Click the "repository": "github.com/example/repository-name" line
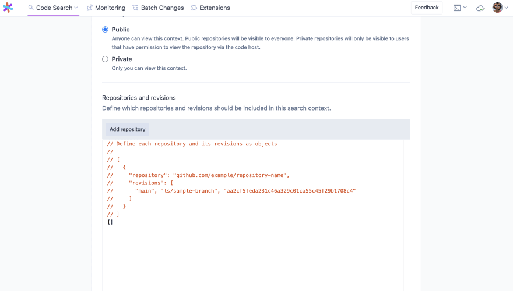Screen dimensions: 513x291 209,175
